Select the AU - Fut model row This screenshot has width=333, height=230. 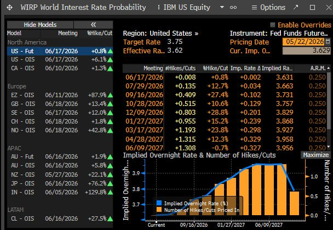pos(60,156)
